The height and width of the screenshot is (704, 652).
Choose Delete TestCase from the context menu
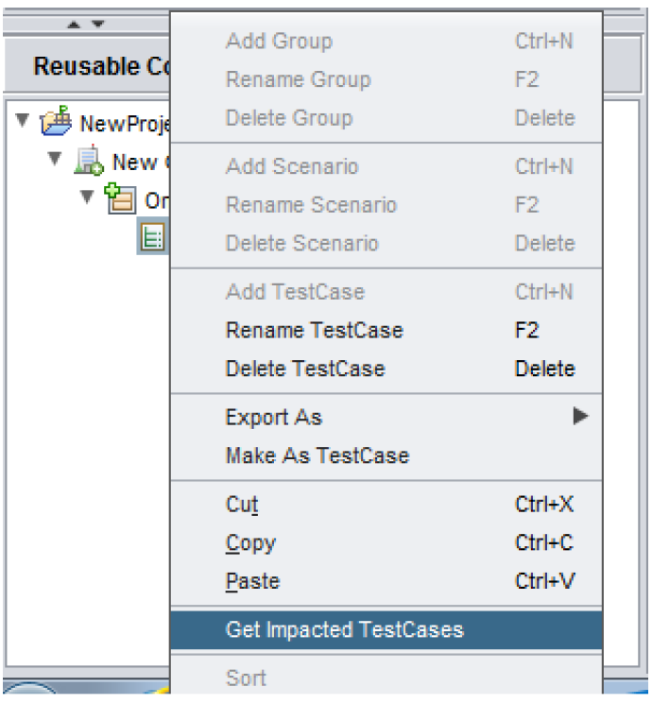tap(305, 369)
